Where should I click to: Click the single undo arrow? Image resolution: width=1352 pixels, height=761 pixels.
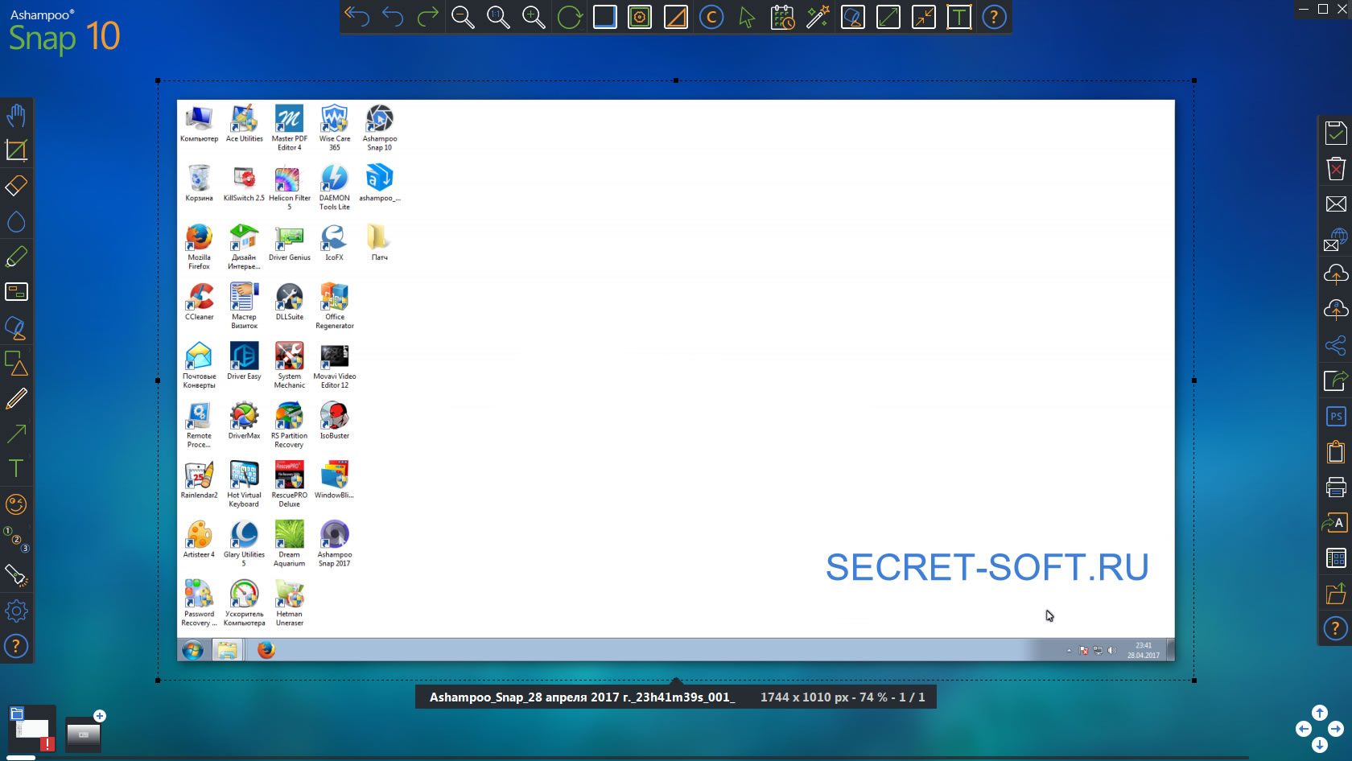(393, 17)
